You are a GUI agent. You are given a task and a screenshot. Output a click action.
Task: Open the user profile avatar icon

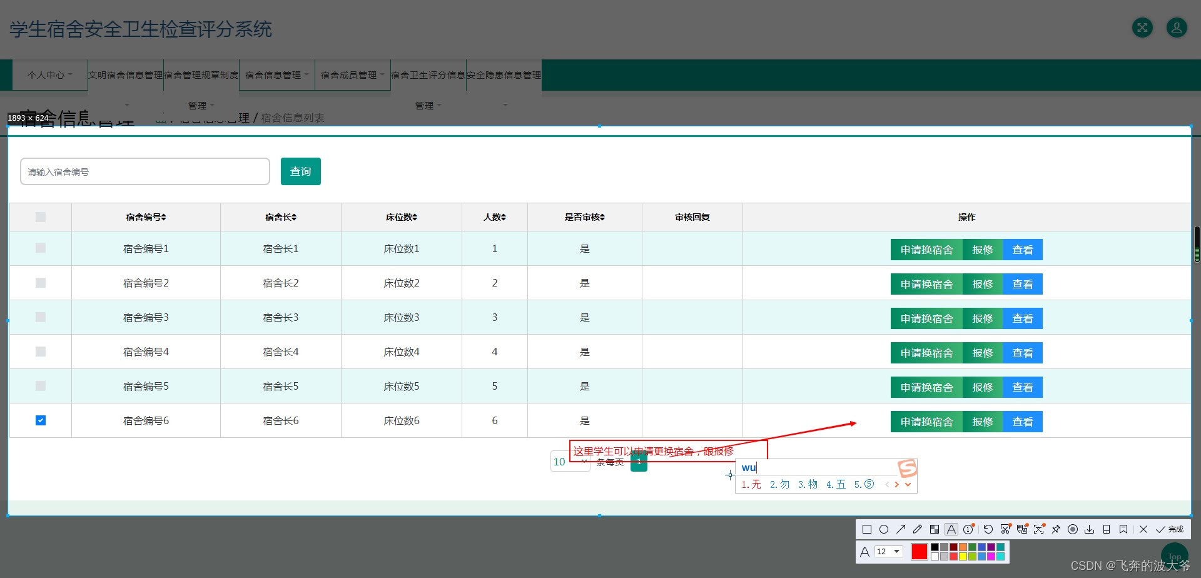pos(1177,28)
